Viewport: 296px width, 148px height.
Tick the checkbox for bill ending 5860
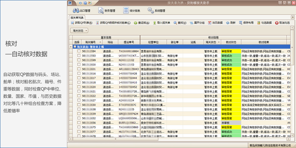point(79,127)
